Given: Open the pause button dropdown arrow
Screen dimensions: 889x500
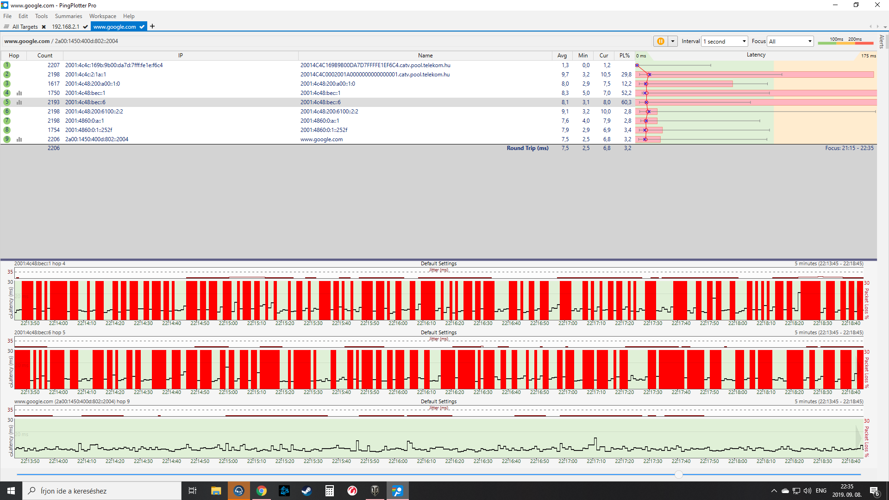Looking at the screenshot, I should tap(673, 41).
